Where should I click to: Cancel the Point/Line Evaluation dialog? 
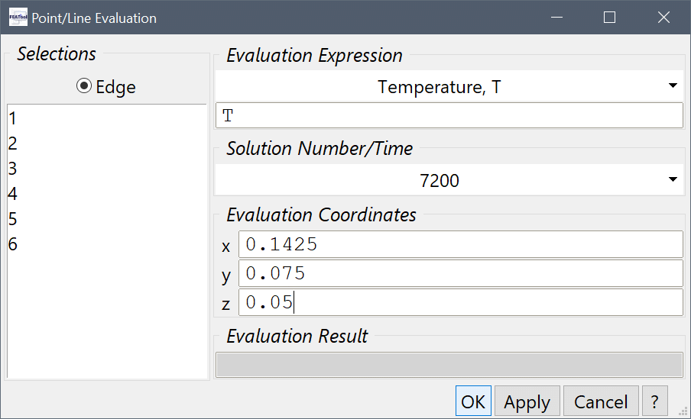point(601,401)
